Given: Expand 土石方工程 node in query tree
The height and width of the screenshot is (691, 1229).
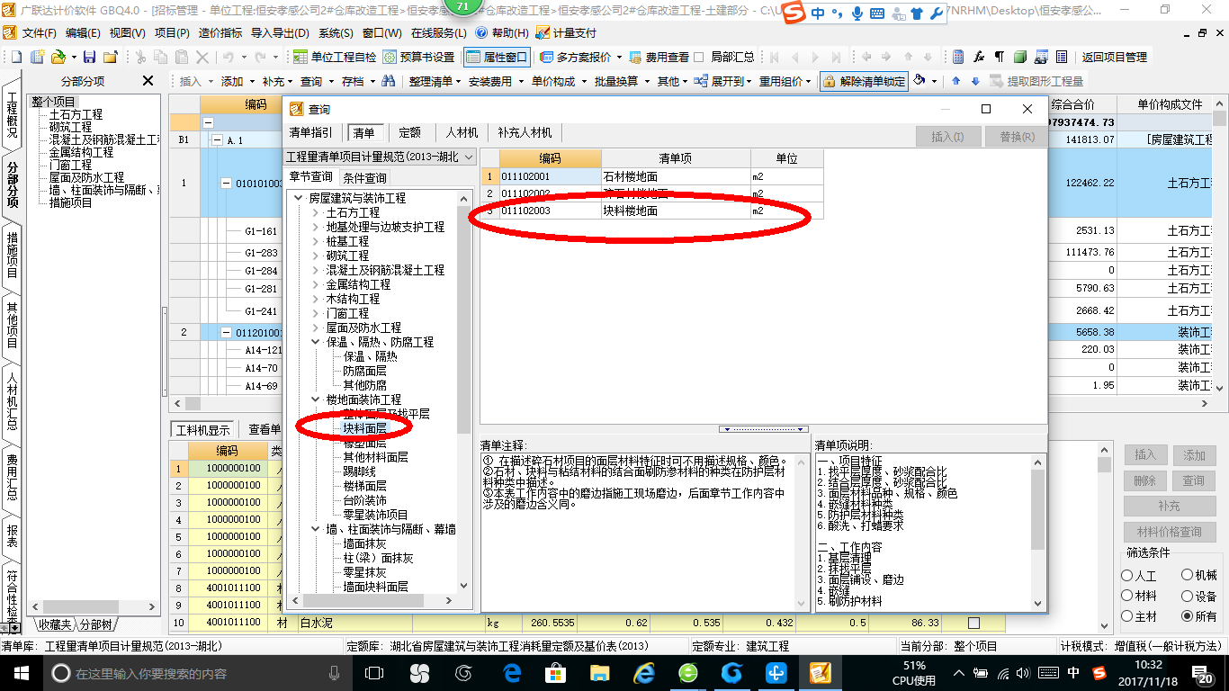Looking at the screenshot, I should click(x=316, y=213).
